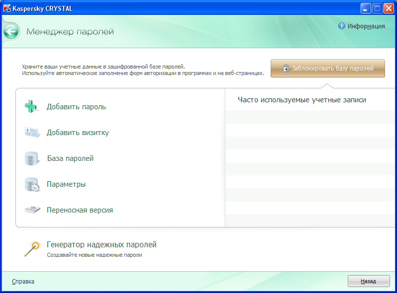The width and height of the screenshot is (397, 293).
Task: Click the blue information icon
Action: [342, 26]
